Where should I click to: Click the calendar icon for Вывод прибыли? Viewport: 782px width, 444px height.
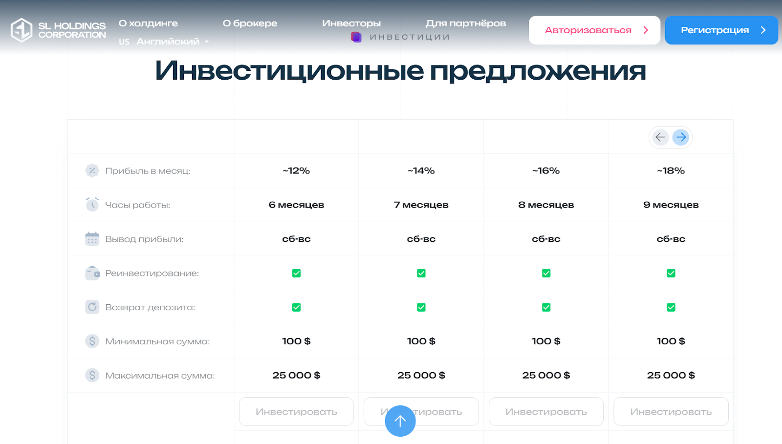tap(92, 239)
